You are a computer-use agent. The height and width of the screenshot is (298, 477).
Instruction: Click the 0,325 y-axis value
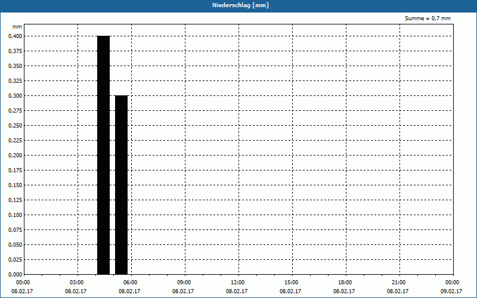coord(16,81)
